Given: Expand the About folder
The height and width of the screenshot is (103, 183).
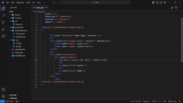Looking at the screenshot, I should click(10, 15).
